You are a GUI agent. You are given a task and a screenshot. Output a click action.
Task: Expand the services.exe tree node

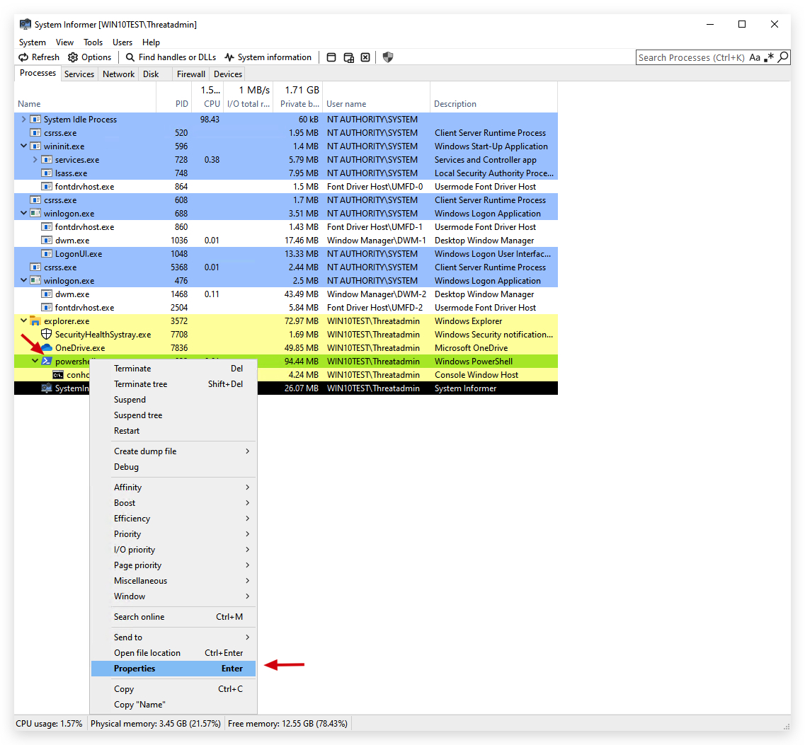click(35, 160)
